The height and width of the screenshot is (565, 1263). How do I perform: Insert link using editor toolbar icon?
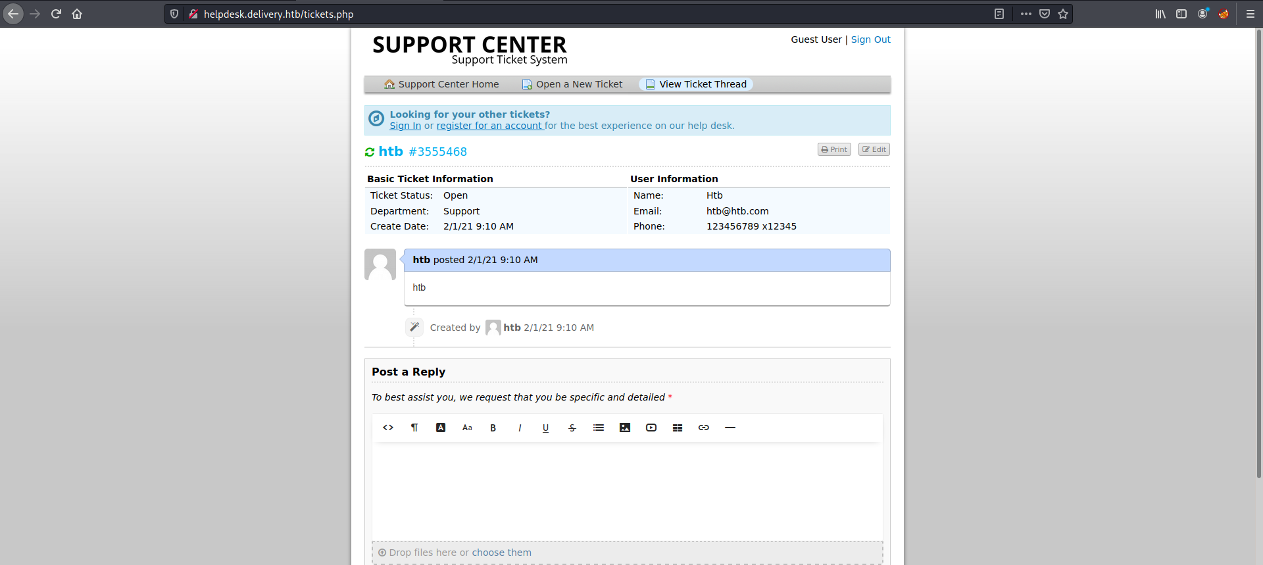point(704,428)
